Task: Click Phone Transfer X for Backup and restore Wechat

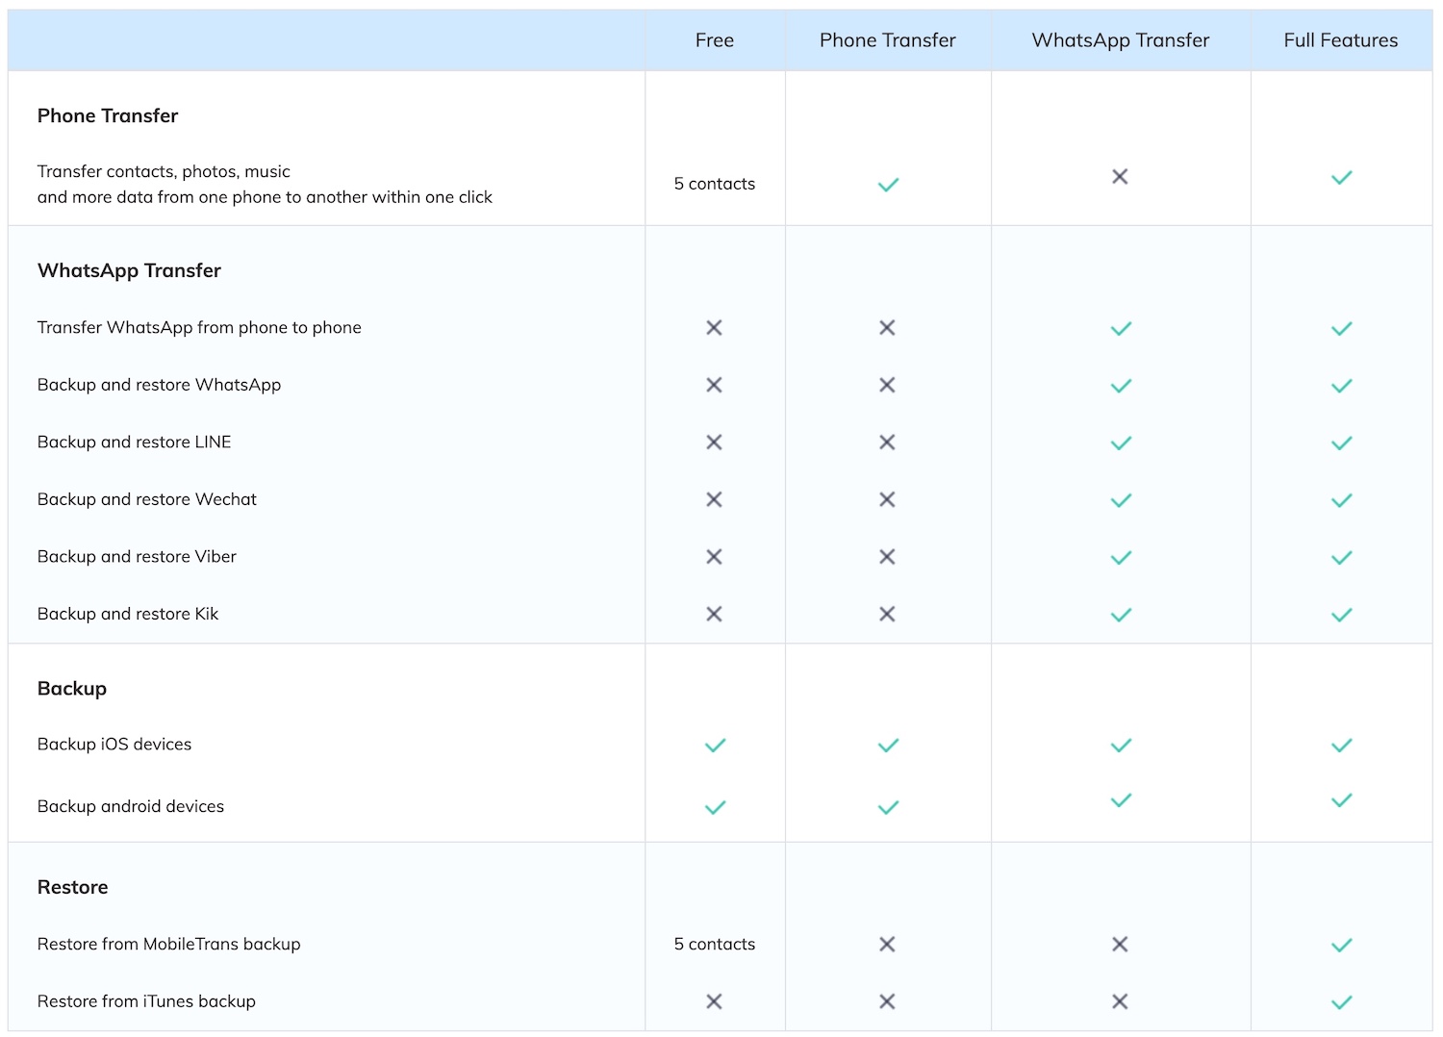Action: (x=887, y=500)
